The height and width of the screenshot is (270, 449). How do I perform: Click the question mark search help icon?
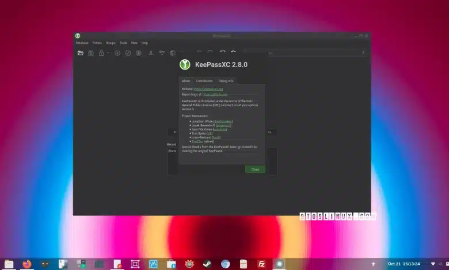click(363, 53)
